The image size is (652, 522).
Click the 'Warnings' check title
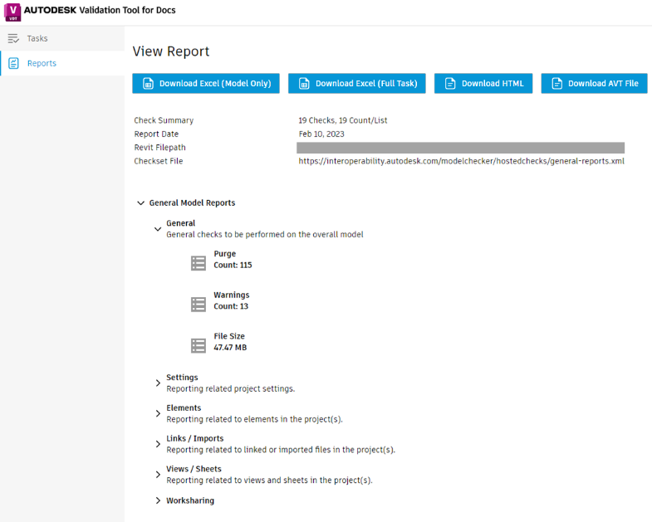(232, 295)
